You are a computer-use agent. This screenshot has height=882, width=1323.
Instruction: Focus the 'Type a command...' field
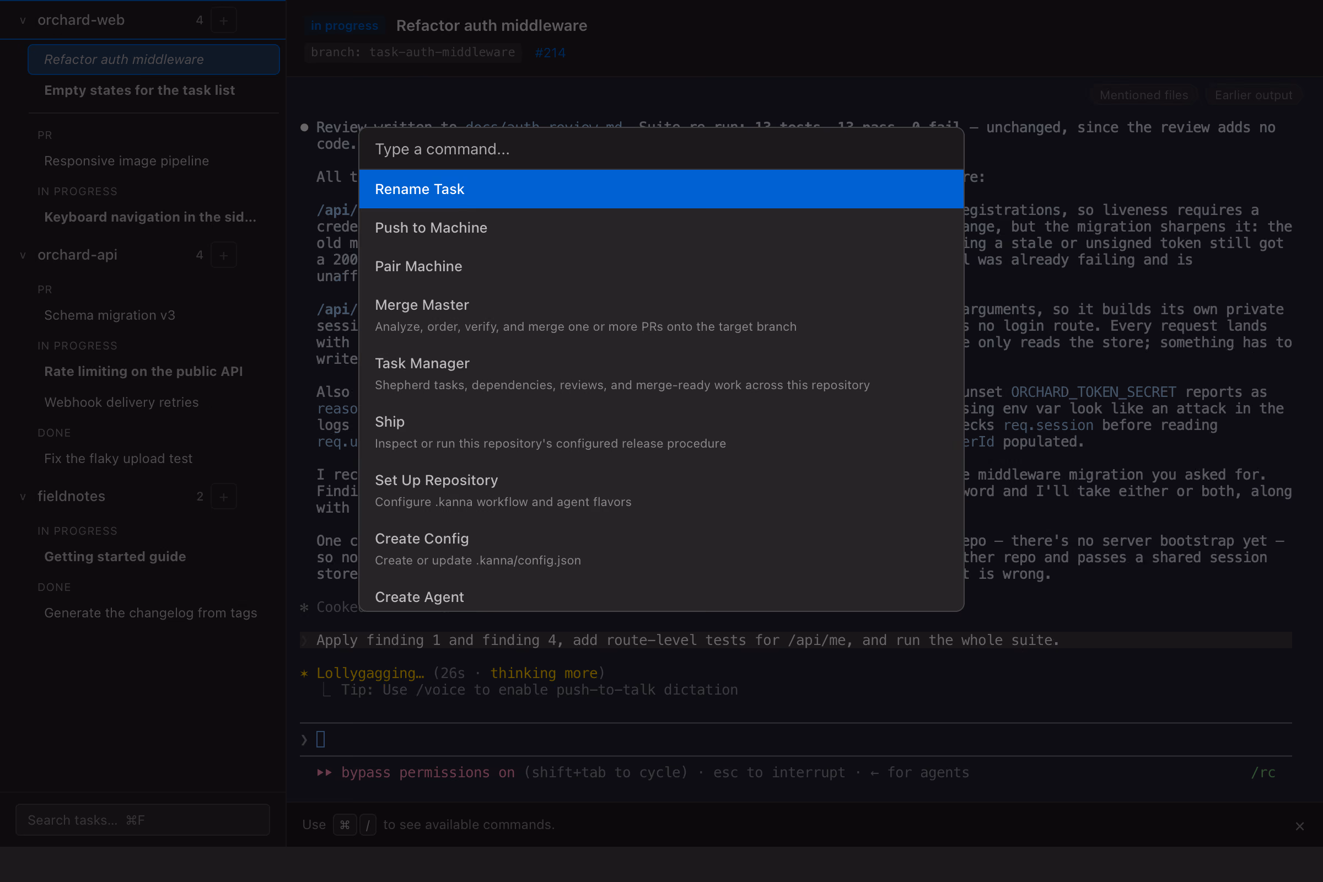point(661,149)
